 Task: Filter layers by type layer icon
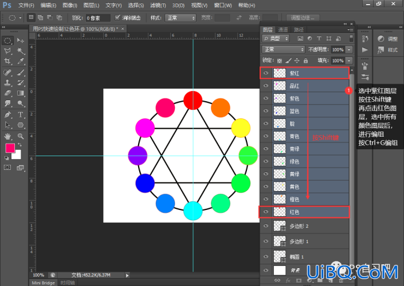click(319, 38)
